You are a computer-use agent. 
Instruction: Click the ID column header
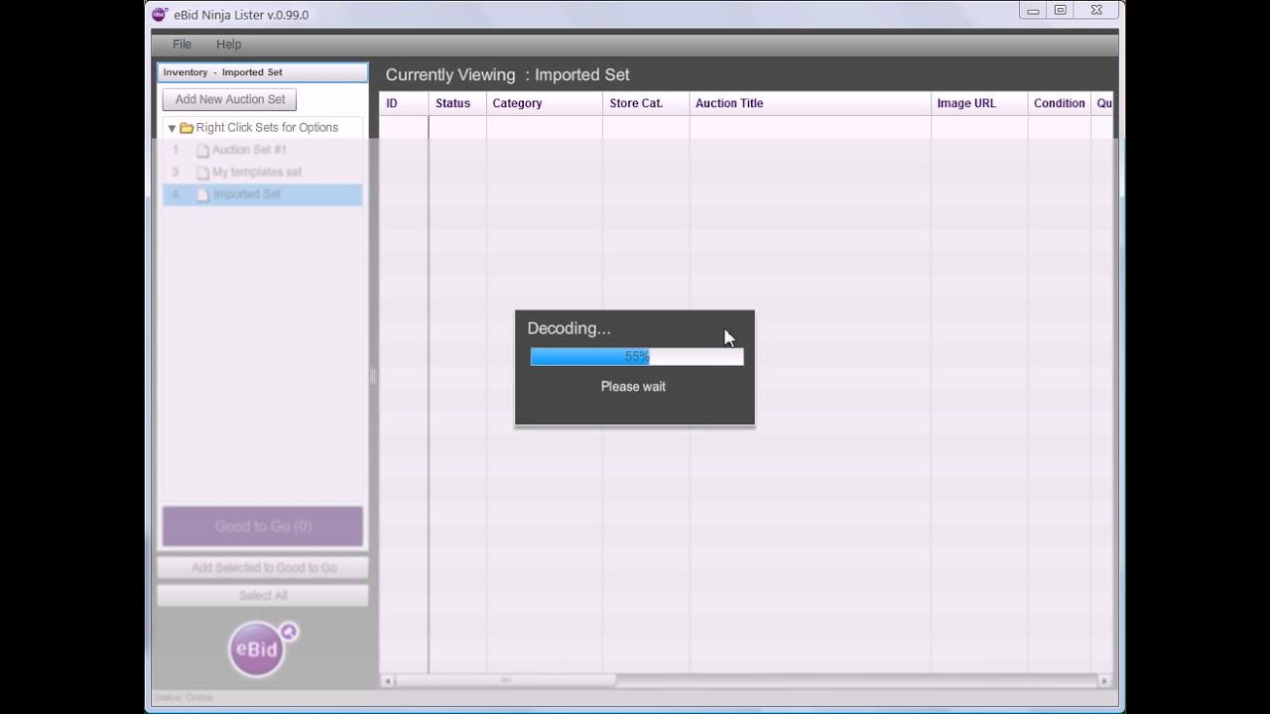coord(404,103)
